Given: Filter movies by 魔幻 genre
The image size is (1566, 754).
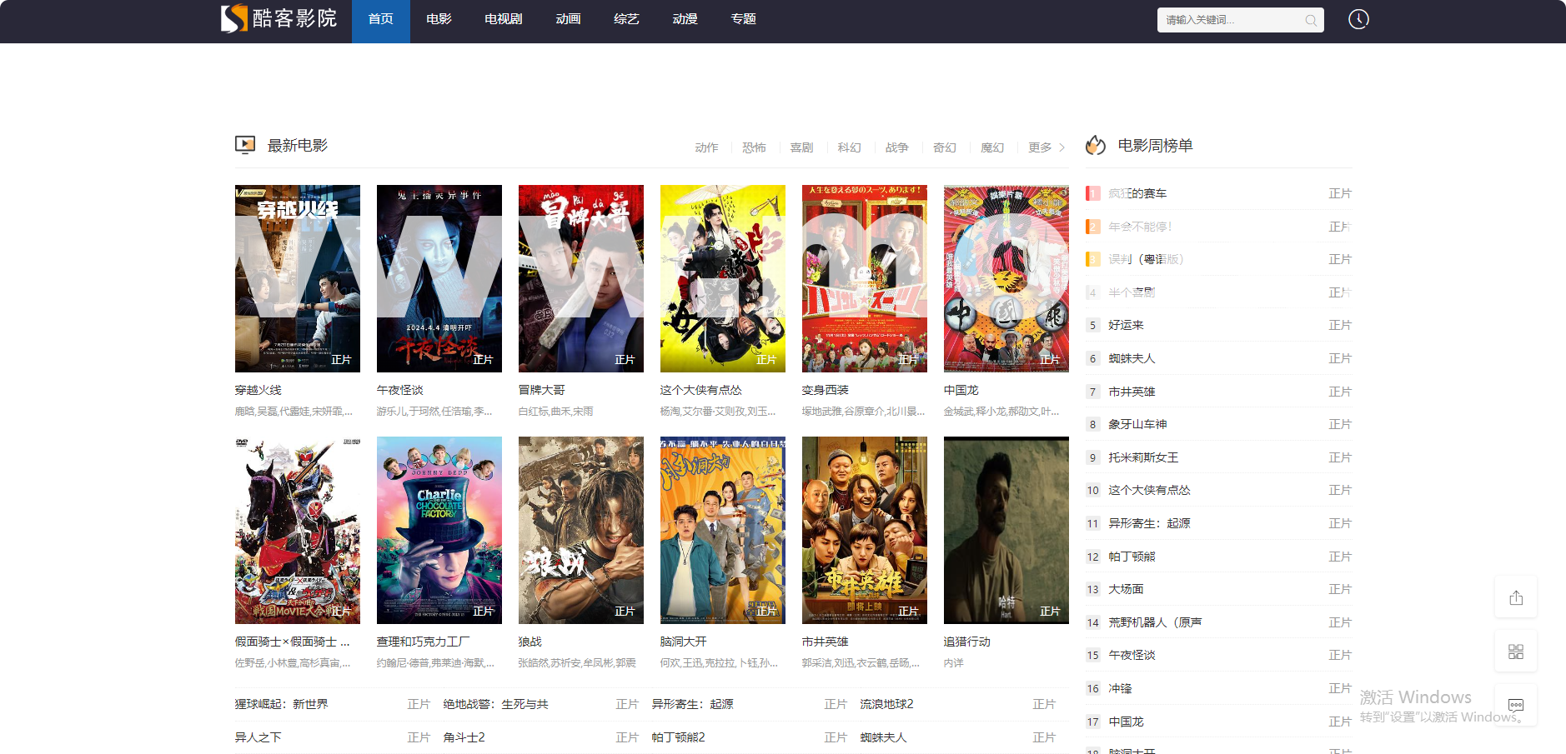Looking at the screenshot, I should [x=991, y=147].
